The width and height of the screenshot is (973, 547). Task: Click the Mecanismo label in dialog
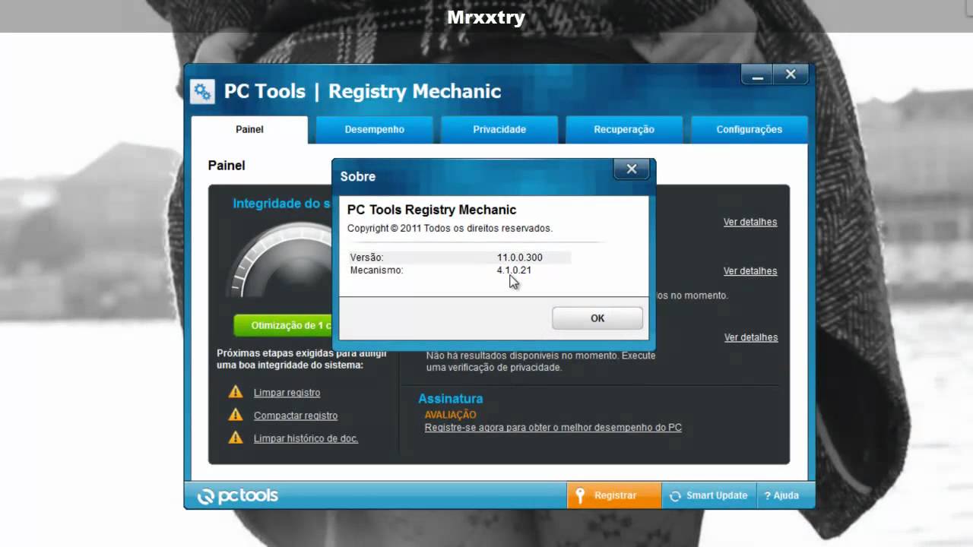click(x=376, y=270)
